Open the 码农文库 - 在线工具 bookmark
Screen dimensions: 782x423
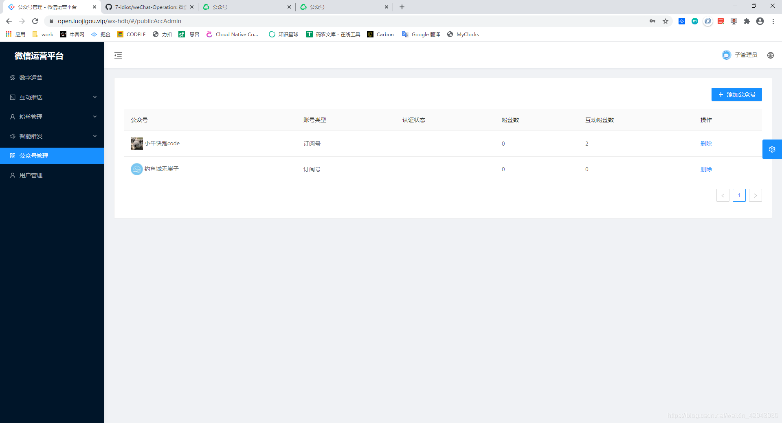click(333, 35)
